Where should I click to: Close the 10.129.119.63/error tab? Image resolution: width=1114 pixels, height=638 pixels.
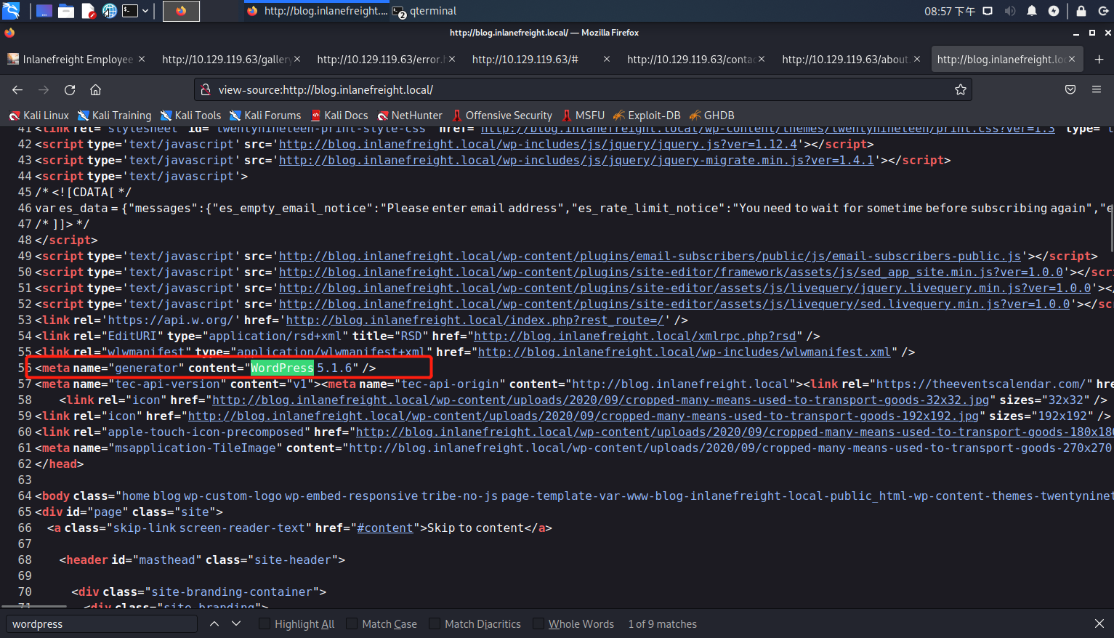[x=452, y=59]
